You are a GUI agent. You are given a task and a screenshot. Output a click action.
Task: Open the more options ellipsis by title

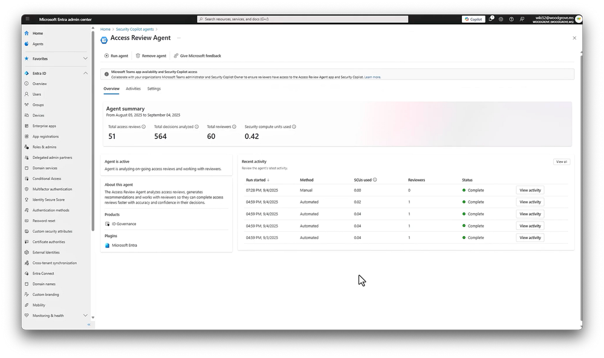[178, 38]
